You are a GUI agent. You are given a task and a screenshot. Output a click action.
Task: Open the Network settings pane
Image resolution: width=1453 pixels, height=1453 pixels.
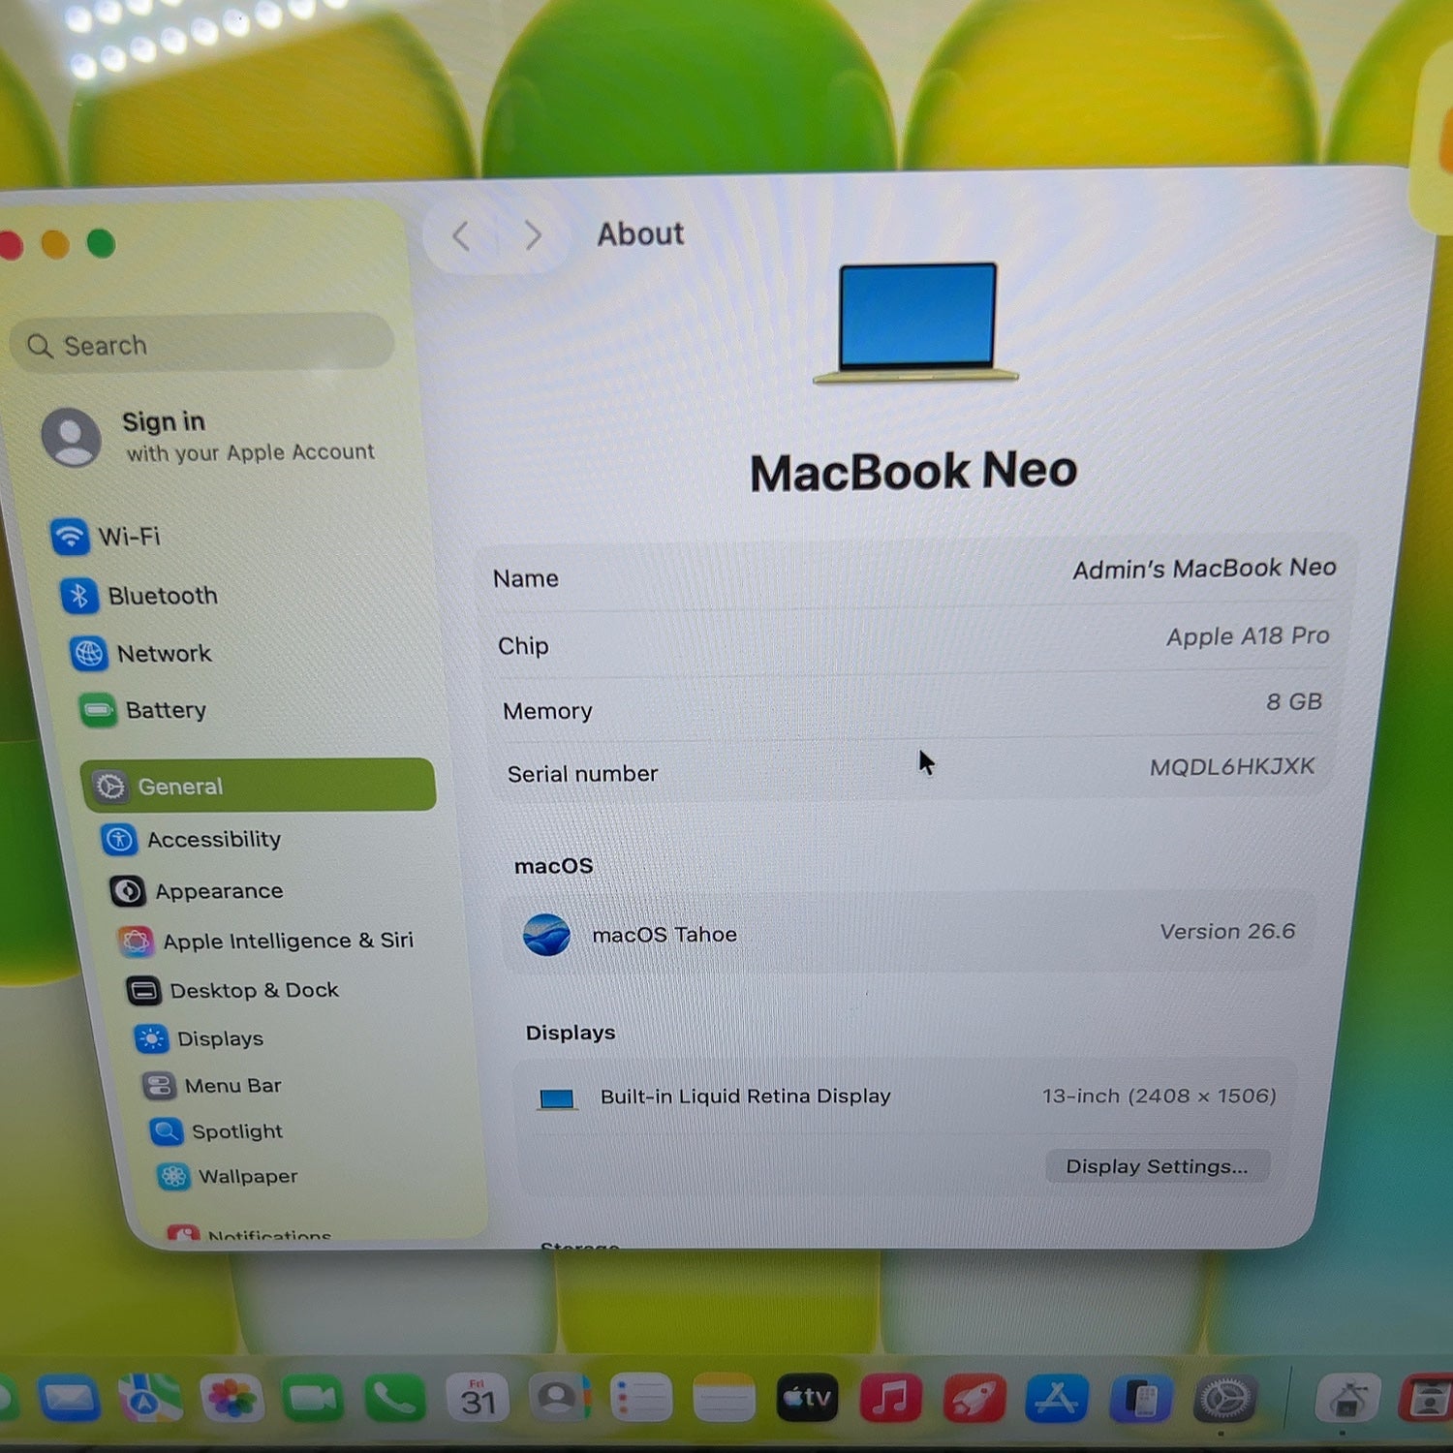(141, 654)
